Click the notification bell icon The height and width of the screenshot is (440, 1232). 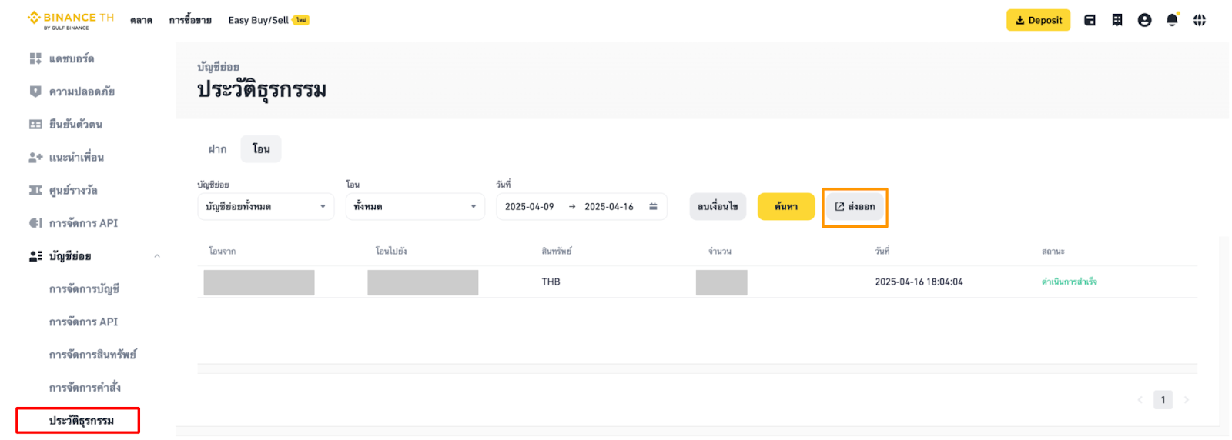coord(1171,20)
